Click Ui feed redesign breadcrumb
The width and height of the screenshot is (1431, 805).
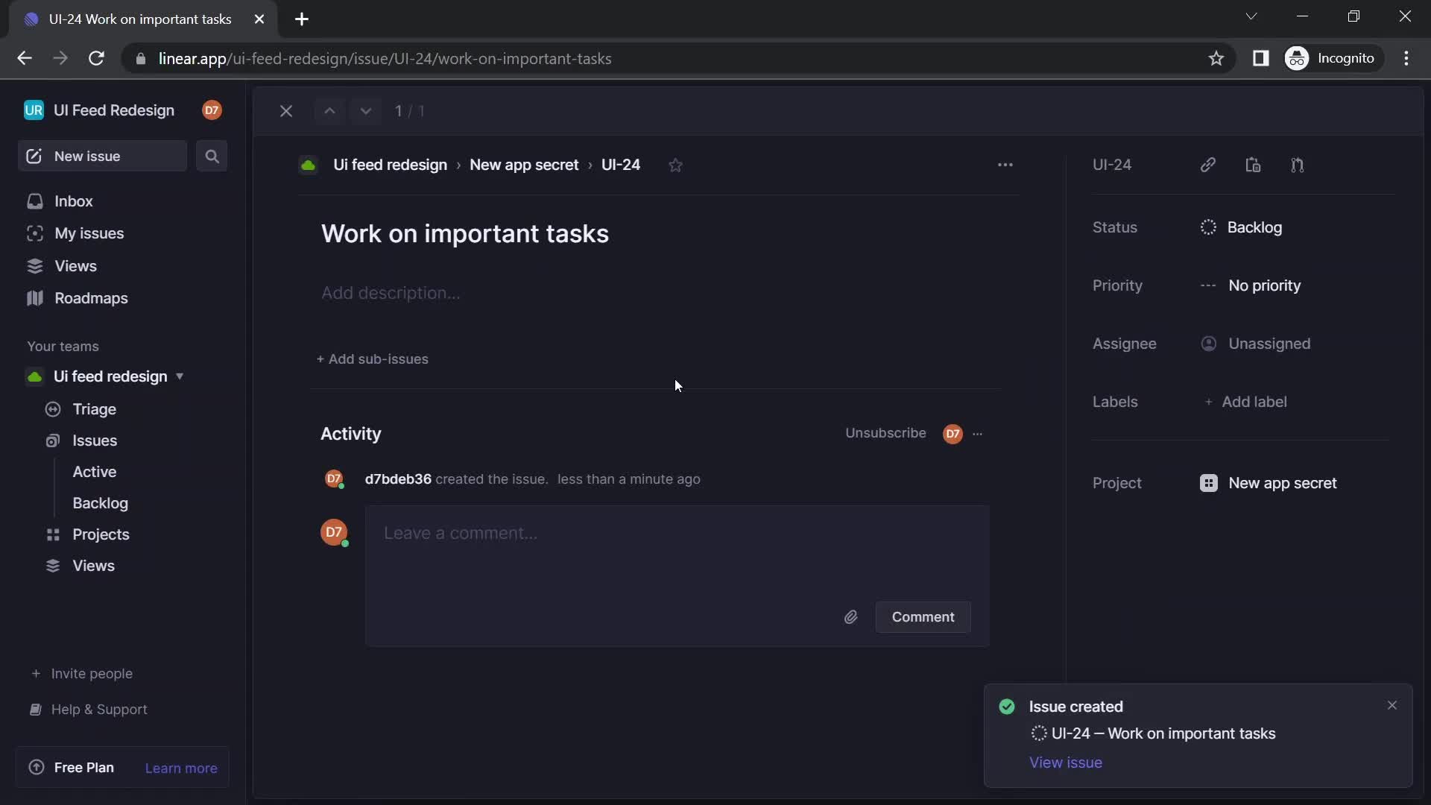coord(390,165)
